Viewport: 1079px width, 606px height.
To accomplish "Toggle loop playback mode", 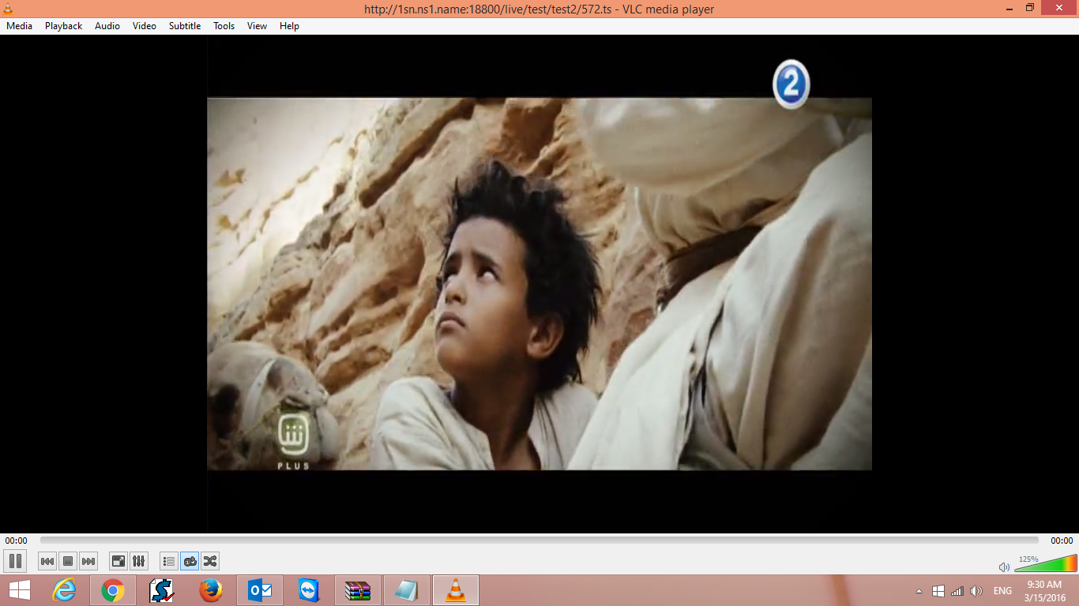I will 190,561.
